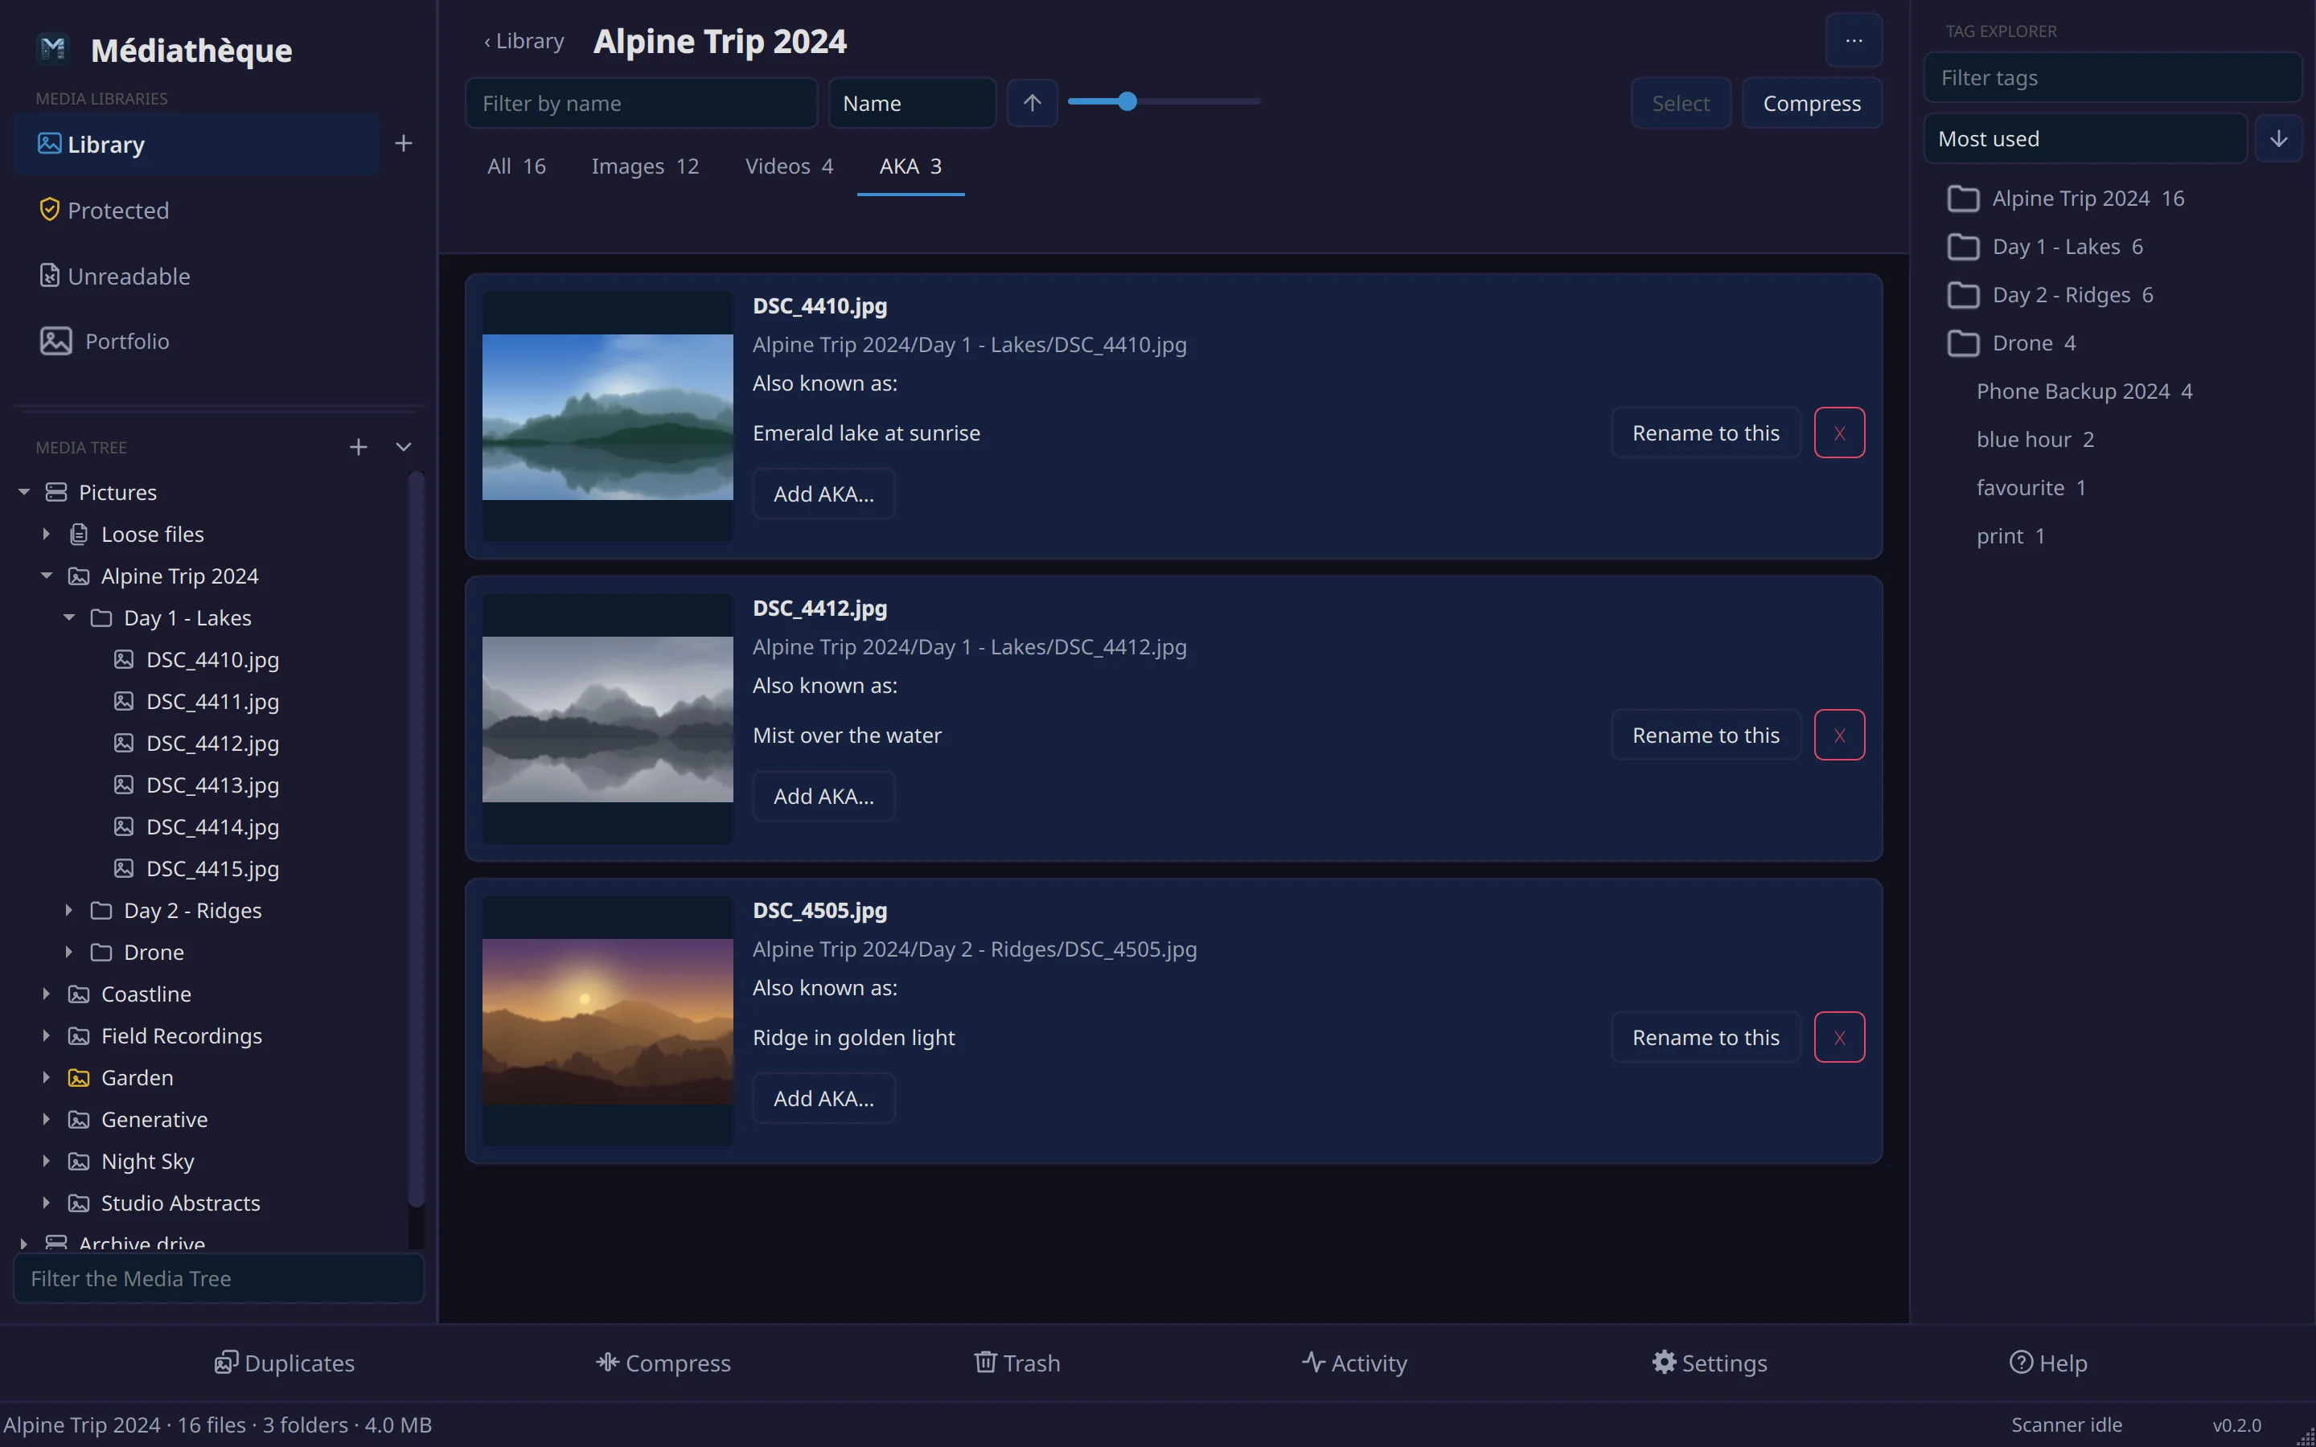Open the three-dots more options menu
2316x1447 pixels.
pyautogui.click(x=1854, y=40)
